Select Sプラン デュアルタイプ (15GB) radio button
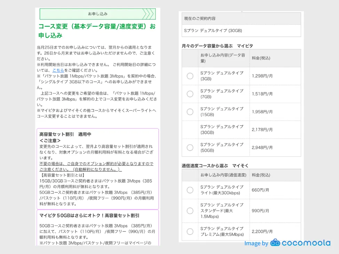This screenshot has height=254, width=339. tap(190, 112)
